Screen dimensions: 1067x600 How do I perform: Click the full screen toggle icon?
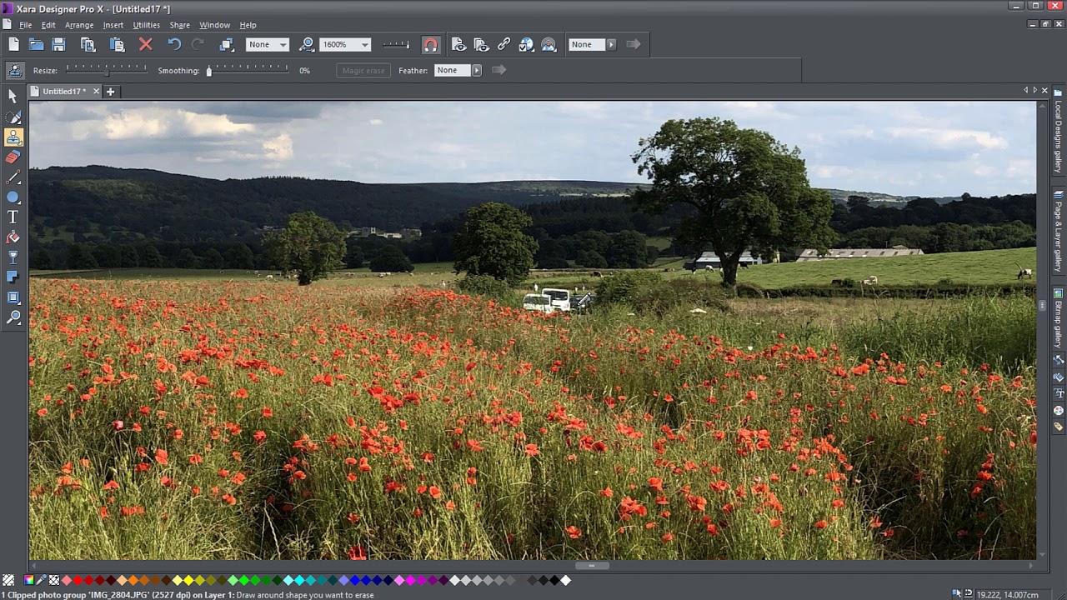[x=227, y=44]
